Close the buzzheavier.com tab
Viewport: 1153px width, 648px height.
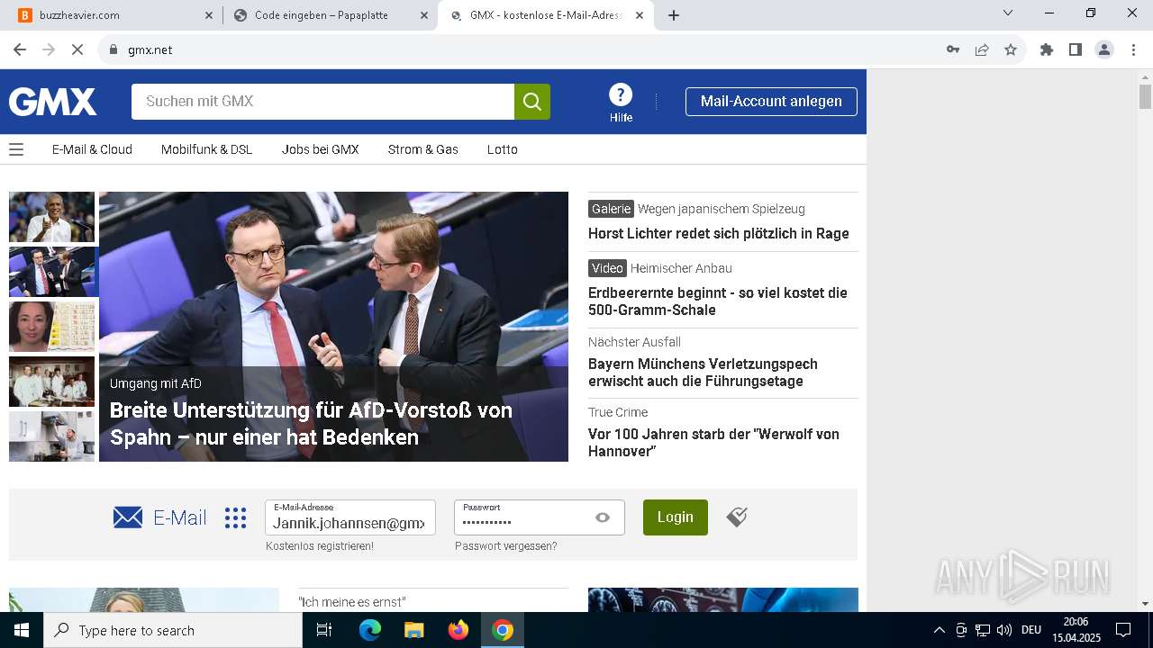click(x=208, y=15)
